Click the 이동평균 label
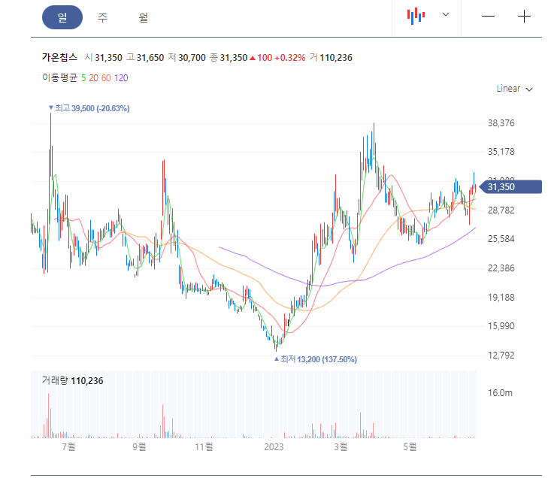Image resolution: width=548 pixels, height=478 pixels. tap(59, 77)
